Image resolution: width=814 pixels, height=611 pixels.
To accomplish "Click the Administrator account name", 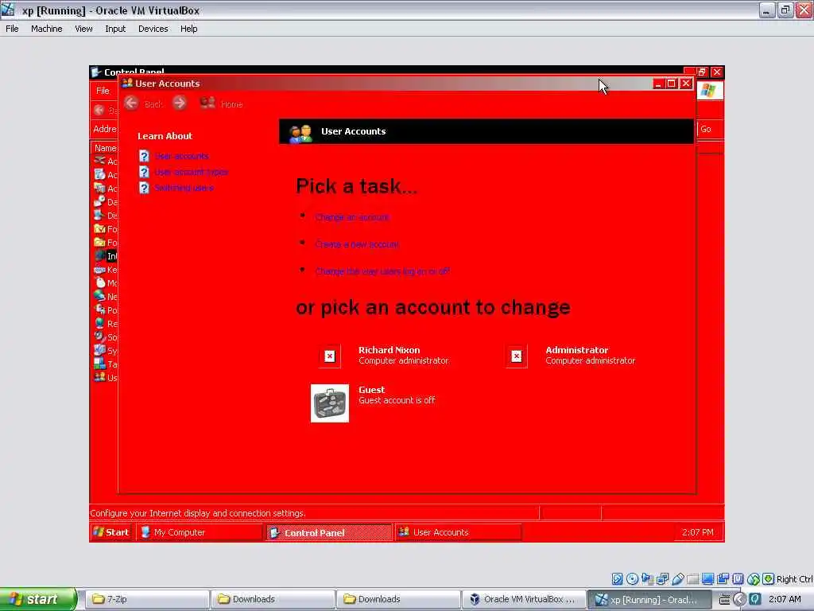I will 577,350.
